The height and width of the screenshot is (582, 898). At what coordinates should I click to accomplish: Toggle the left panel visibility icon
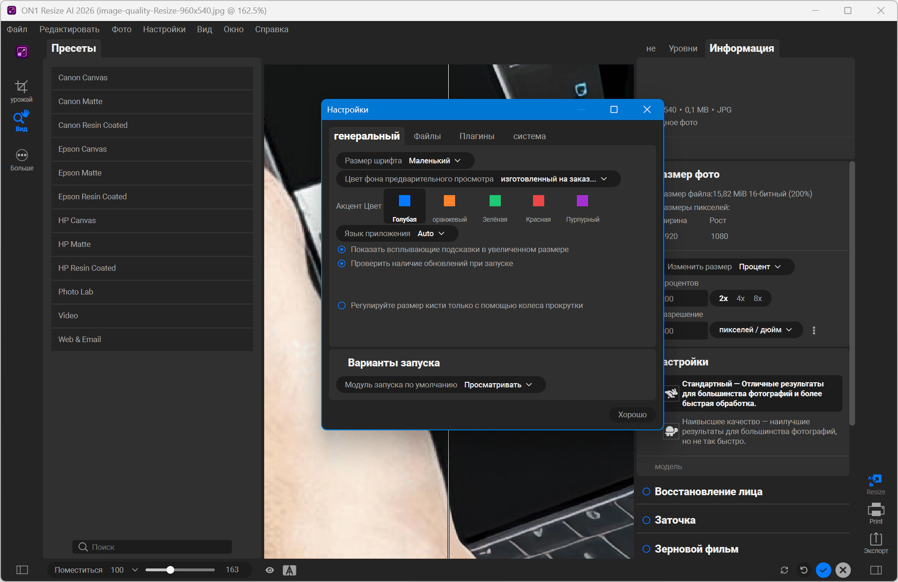click(x=22, y=570)
